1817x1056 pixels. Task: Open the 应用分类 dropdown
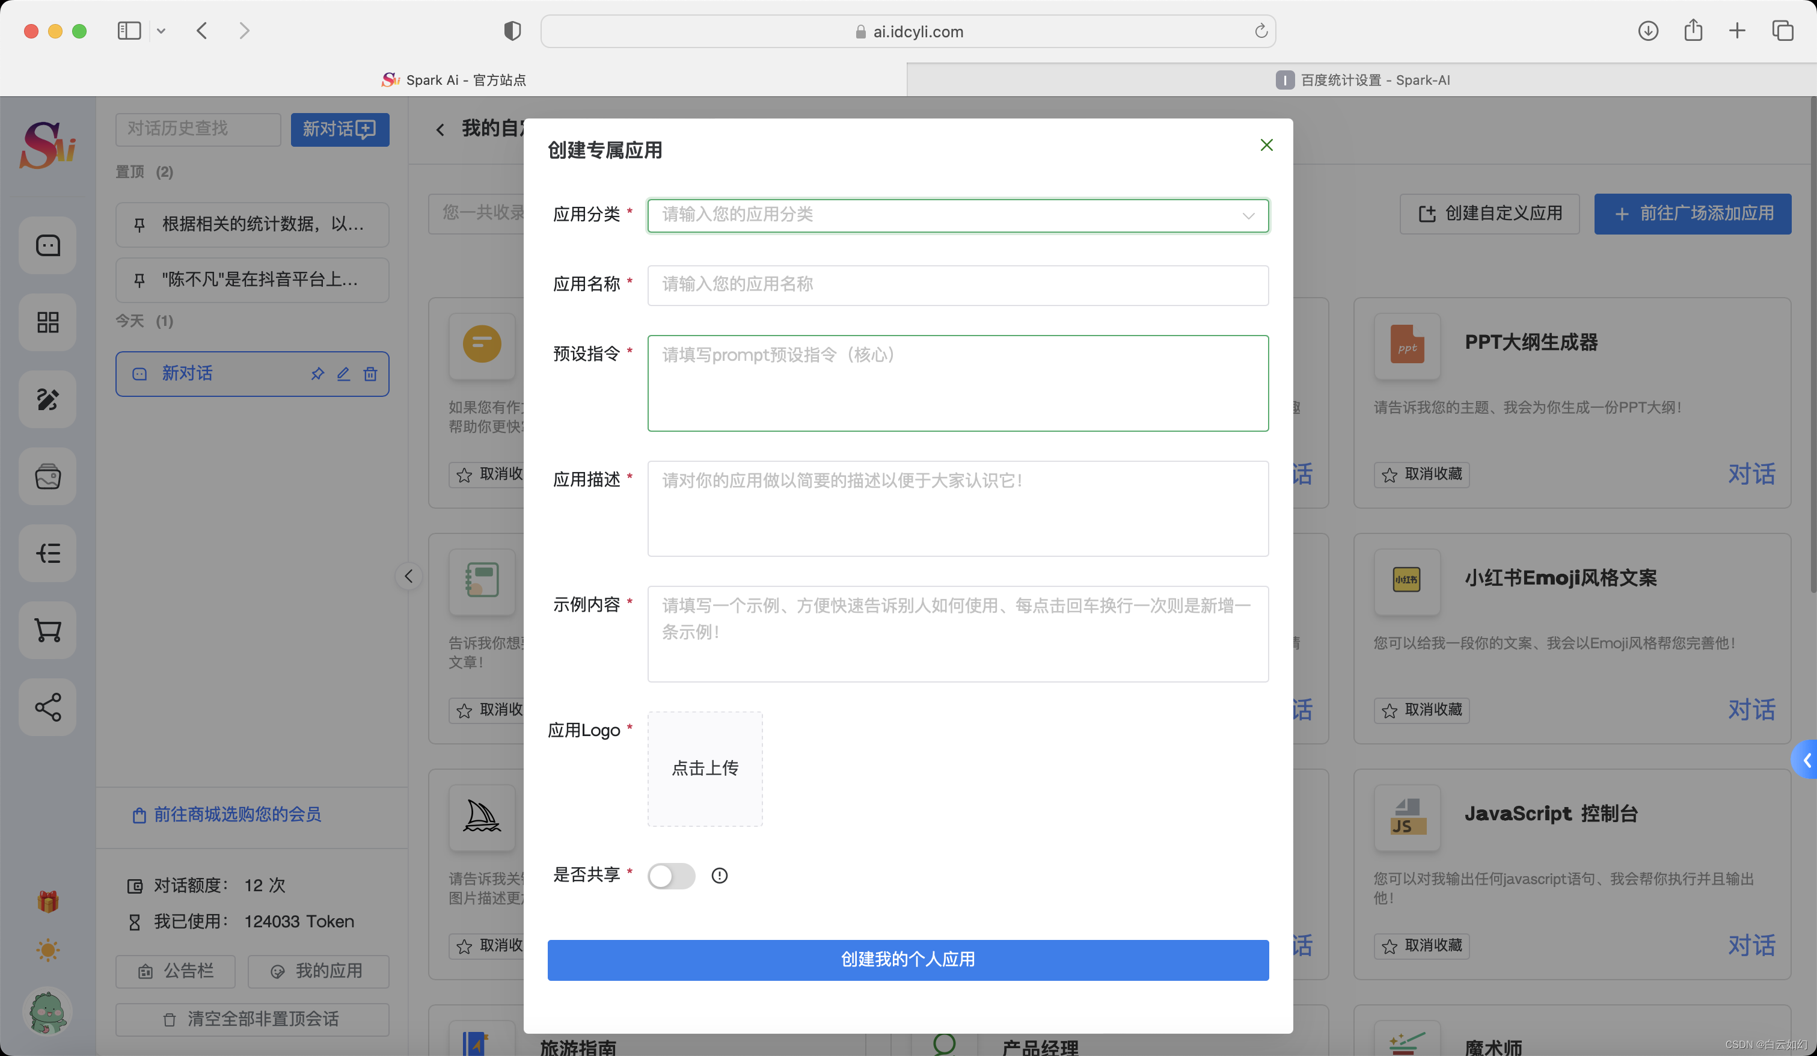[958, 216]
